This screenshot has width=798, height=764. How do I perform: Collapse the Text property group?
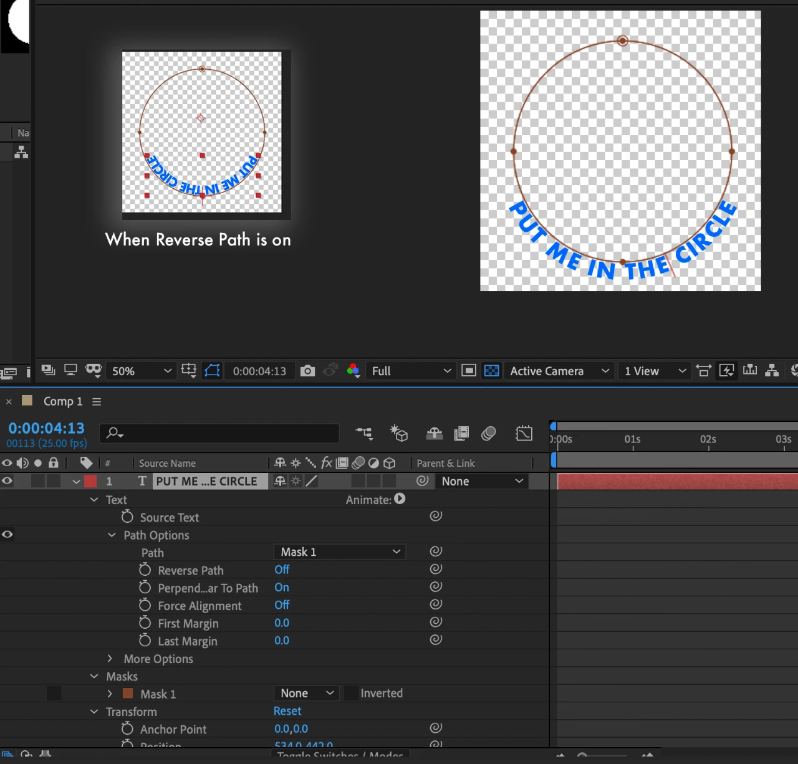pyautogui.click(x=94, y=500)
